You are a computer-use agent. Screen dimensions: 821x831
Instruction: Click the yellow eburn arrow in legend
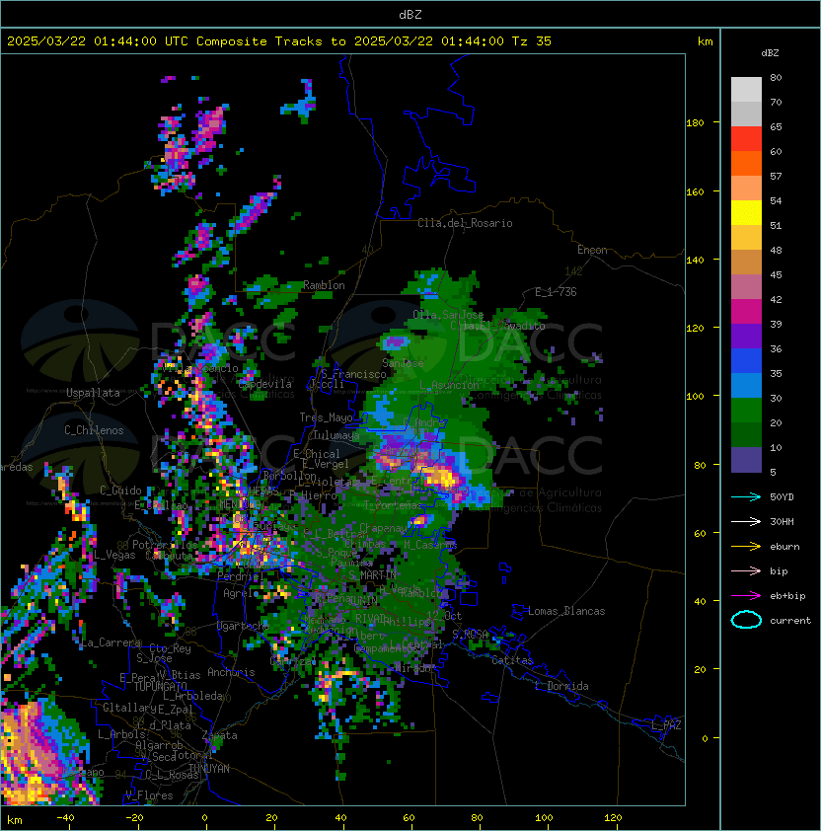point(746,547)
